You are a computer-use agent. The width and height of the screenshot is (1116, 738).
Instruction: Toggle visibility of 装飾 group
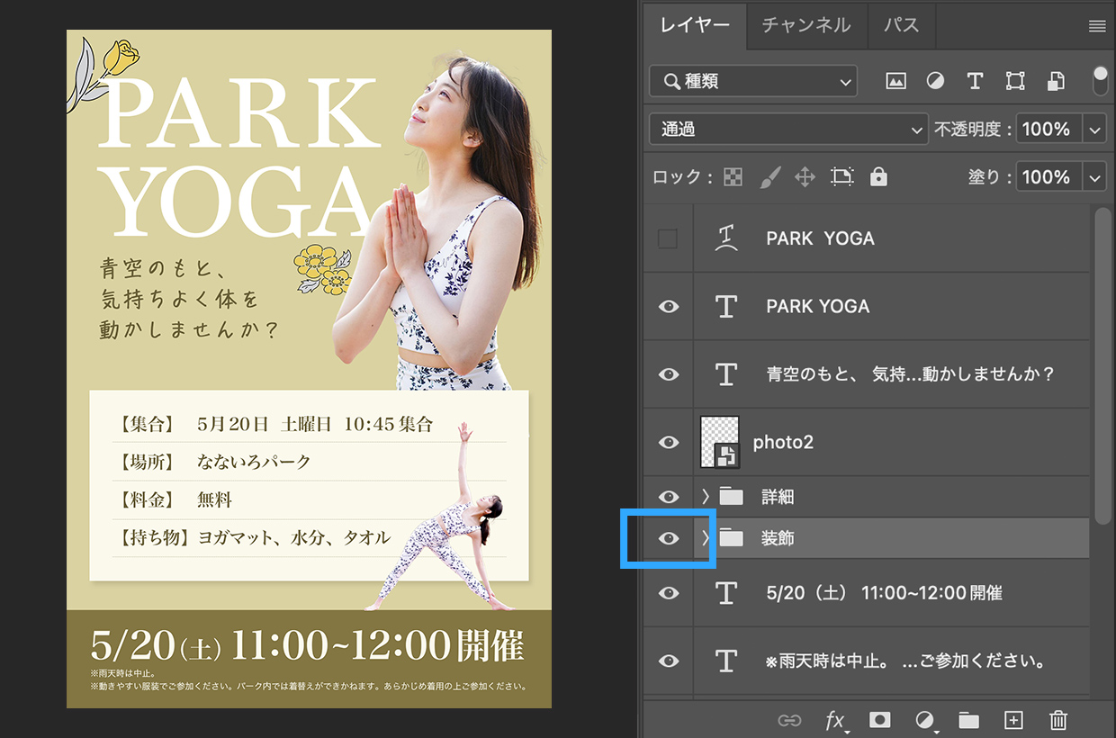click(x=668, y=538)
